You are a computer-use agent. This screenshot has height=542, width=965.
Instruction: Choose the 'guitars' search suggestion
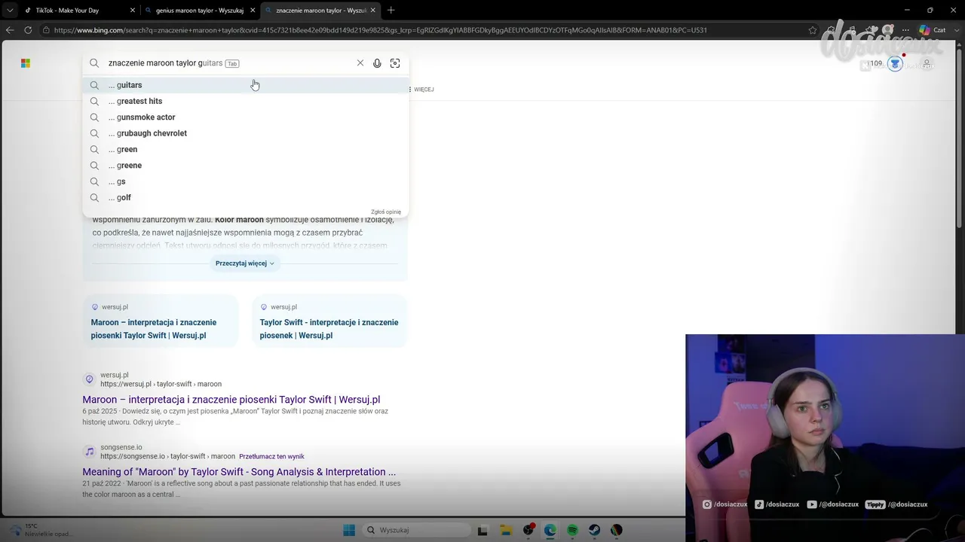click(246, 85)
